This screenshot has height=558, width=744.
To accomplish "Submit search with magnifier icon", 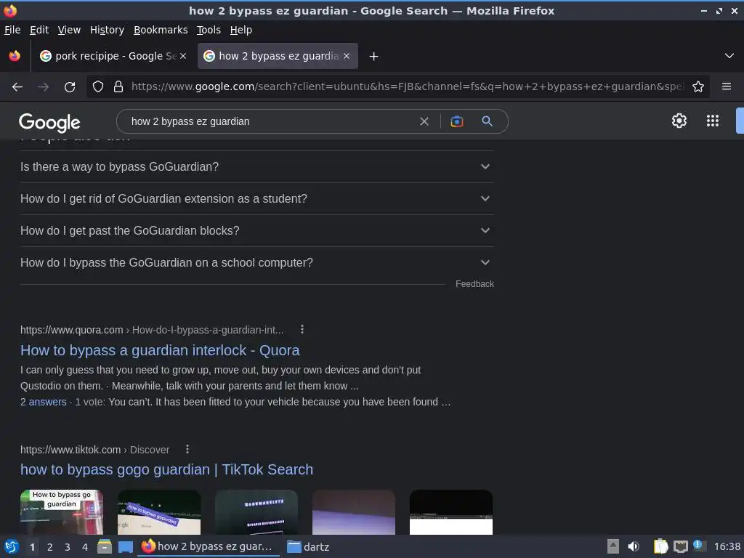I will point(488,121).
